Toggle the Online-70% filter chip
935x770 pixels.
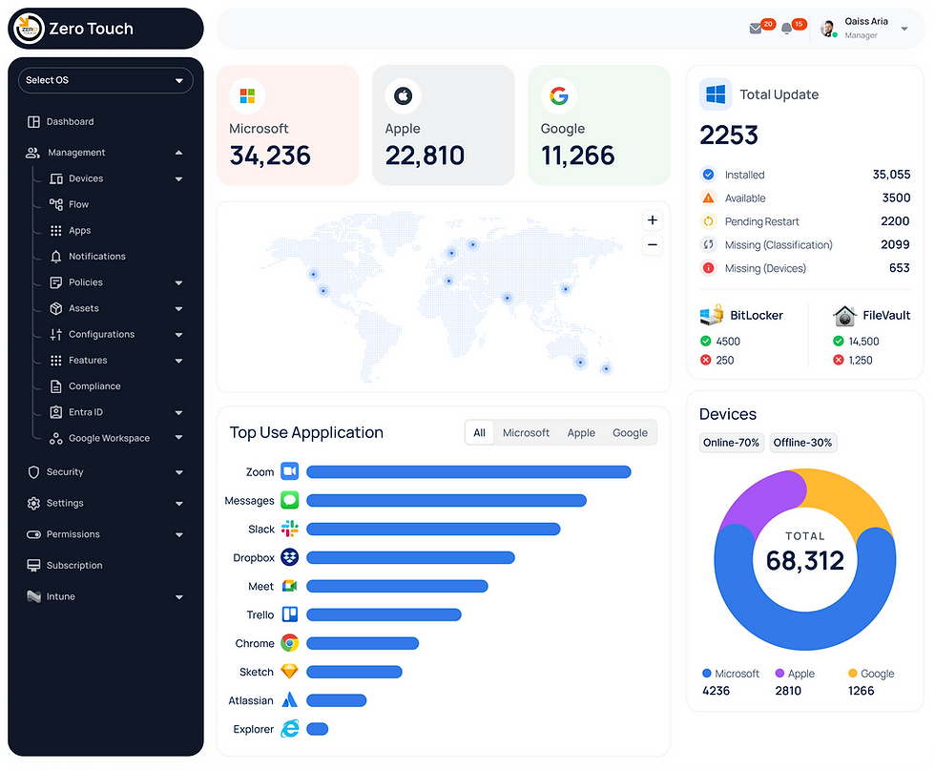tap(731, 443)
